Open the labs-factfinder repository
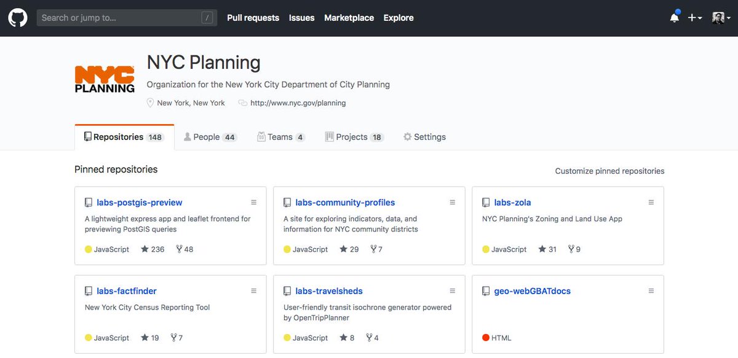 pyautogui.click(x=127, y=291)
